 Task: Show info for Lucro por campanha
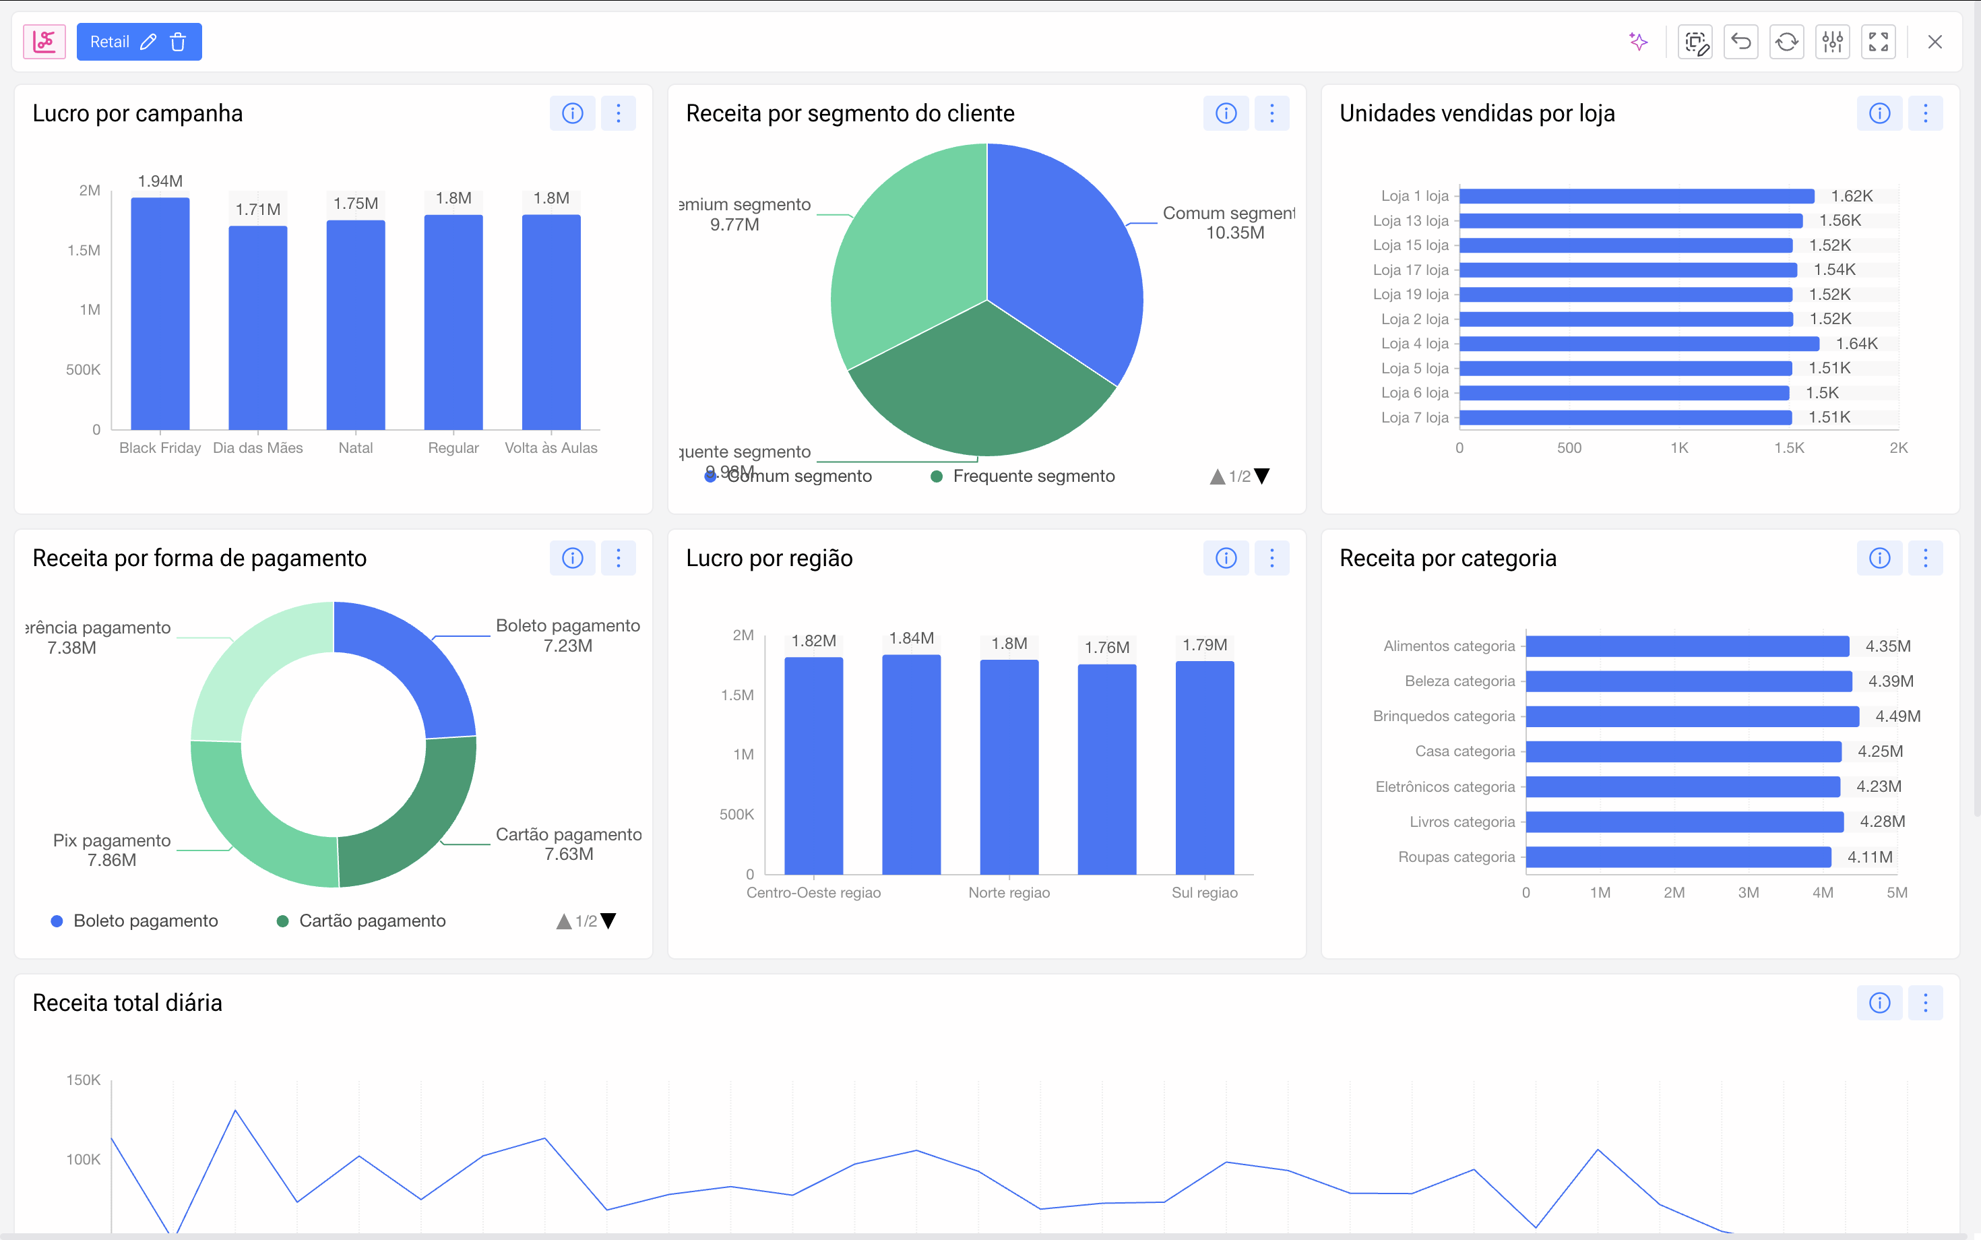tap(572, 113)
